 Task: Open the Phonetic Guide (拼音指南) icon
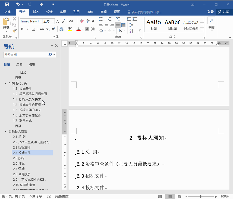pos(87,21)
